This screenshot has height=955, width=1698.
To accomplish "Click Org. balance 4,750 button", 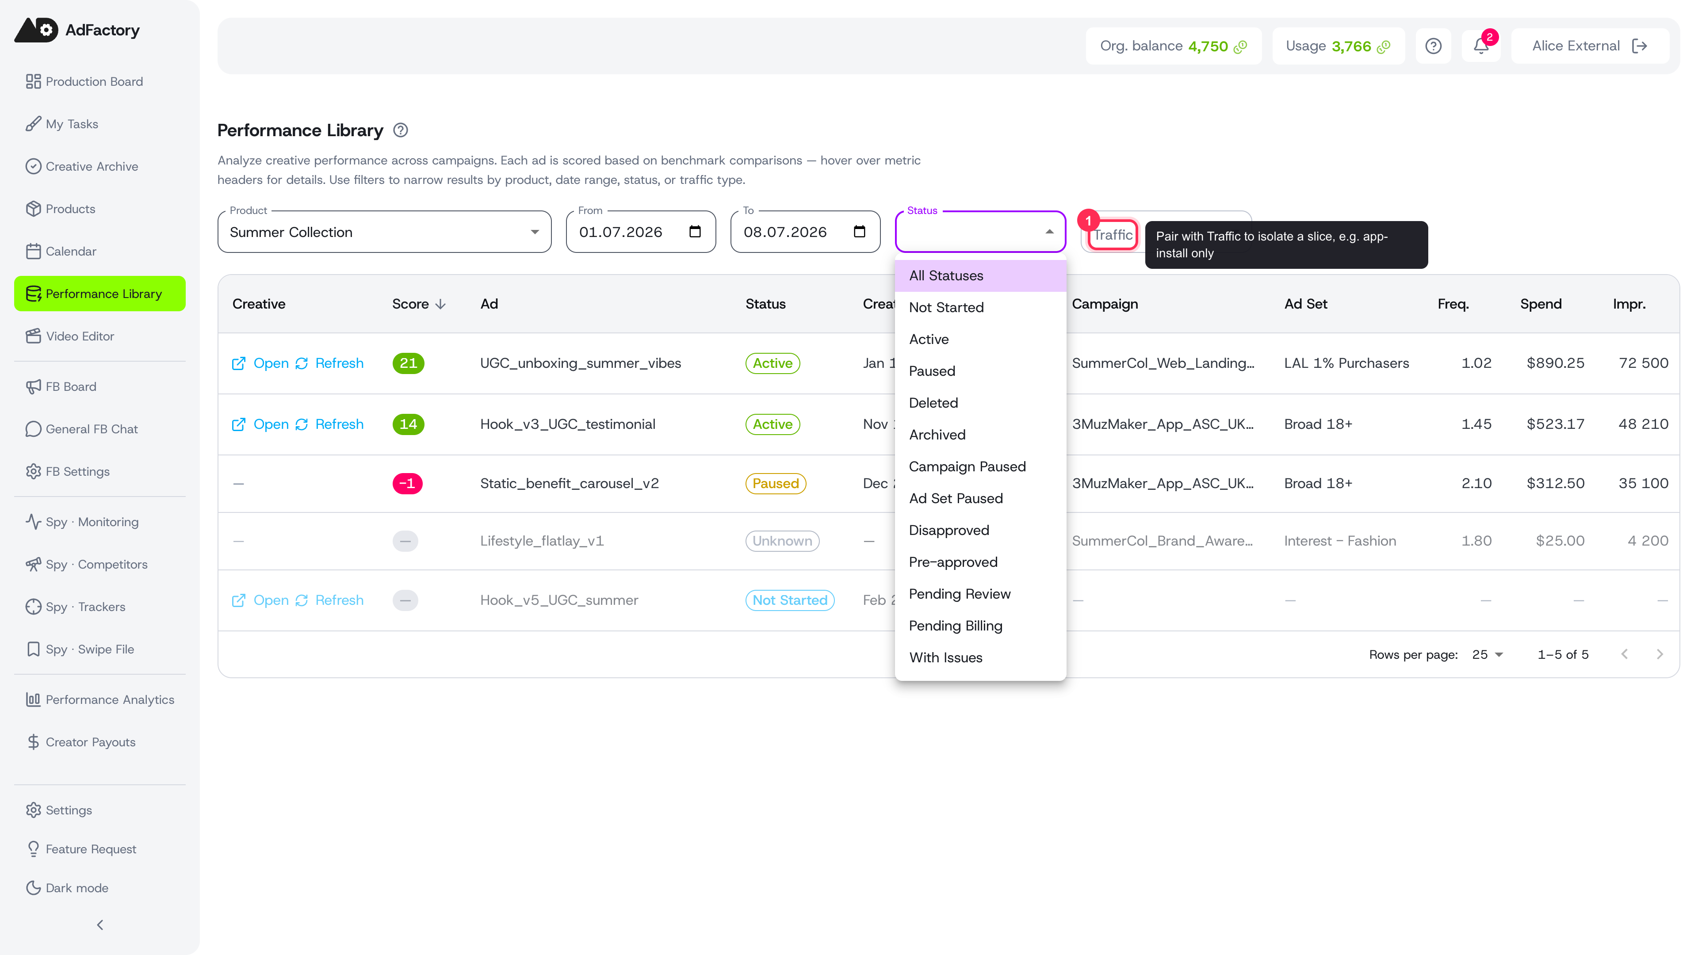I will pyautogui.click(x=1173, y=46).
